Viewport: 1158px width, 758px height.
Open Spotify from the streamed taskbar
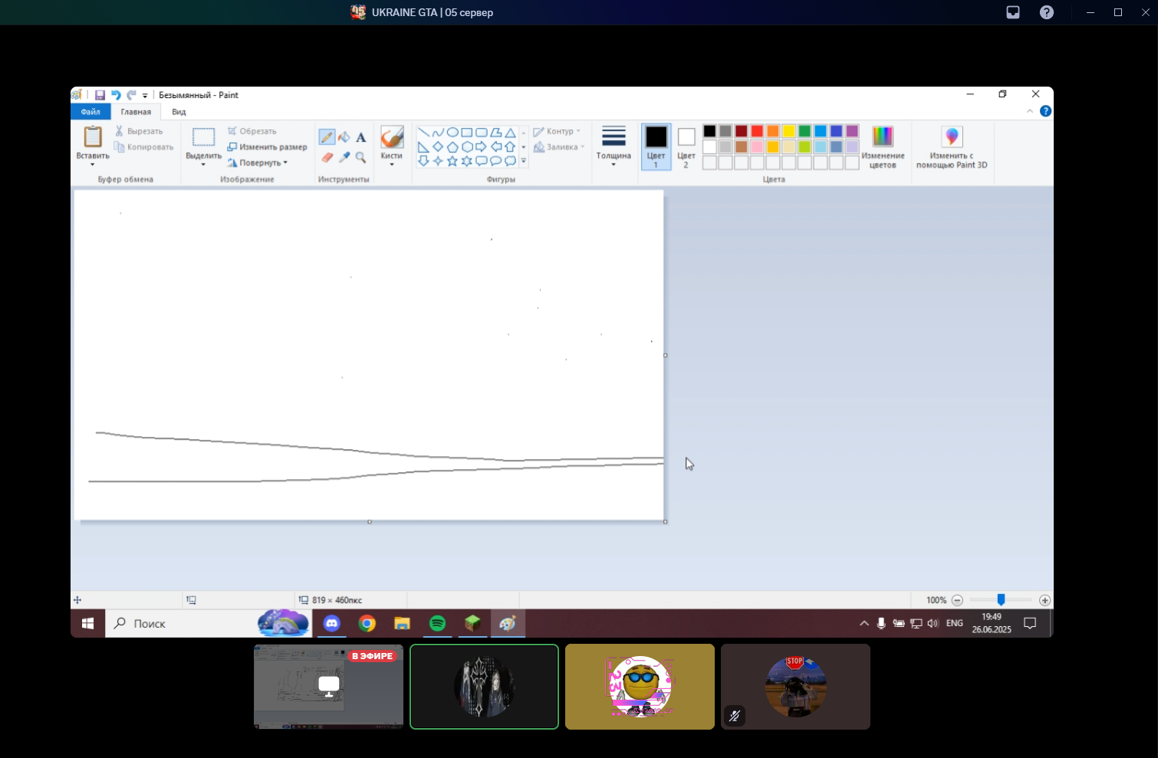point(437,623)
